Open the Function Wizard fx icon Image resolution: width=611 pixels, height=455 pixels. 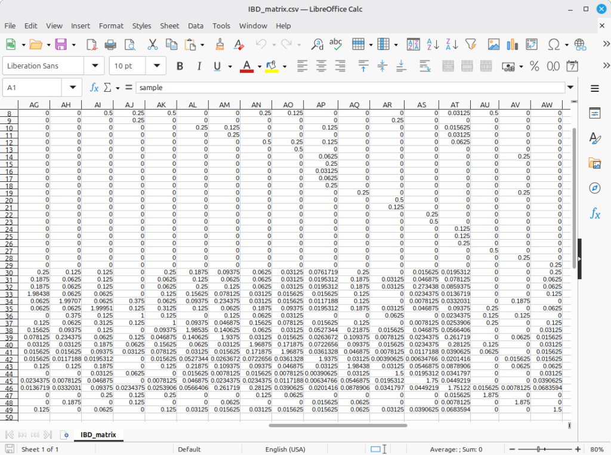click(94, 88)
